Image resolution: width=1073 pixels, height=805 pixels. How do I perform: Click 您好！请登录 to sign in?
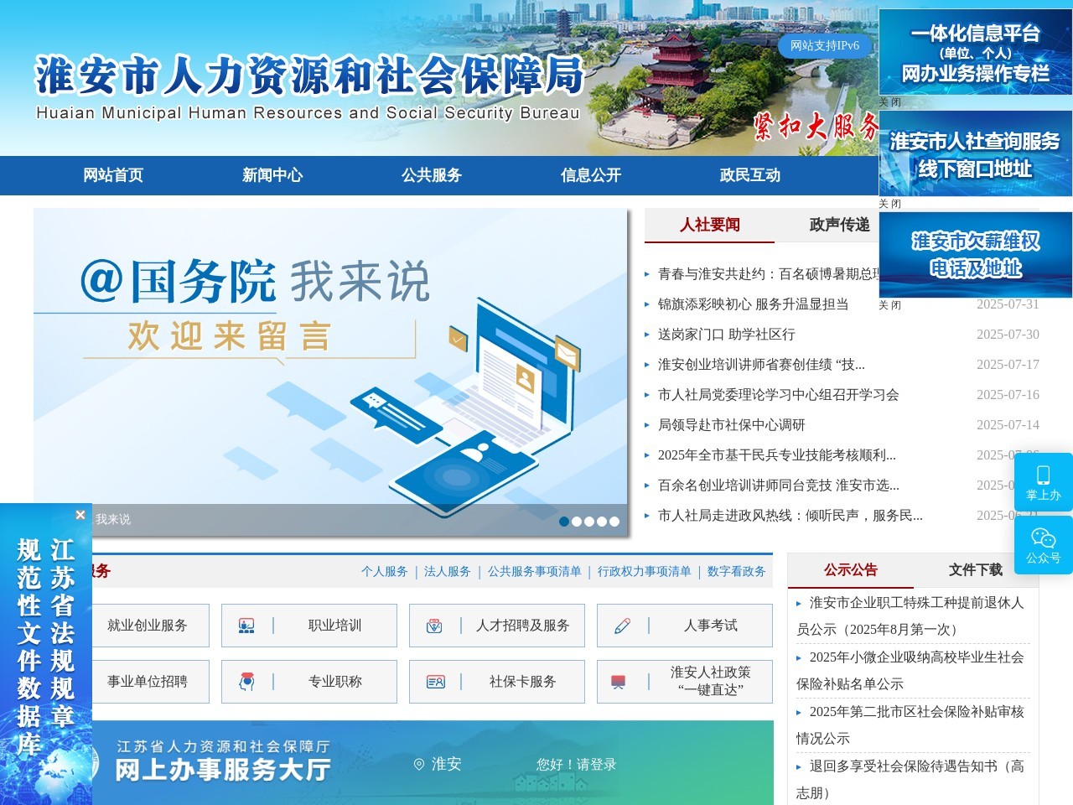(574, 764)
